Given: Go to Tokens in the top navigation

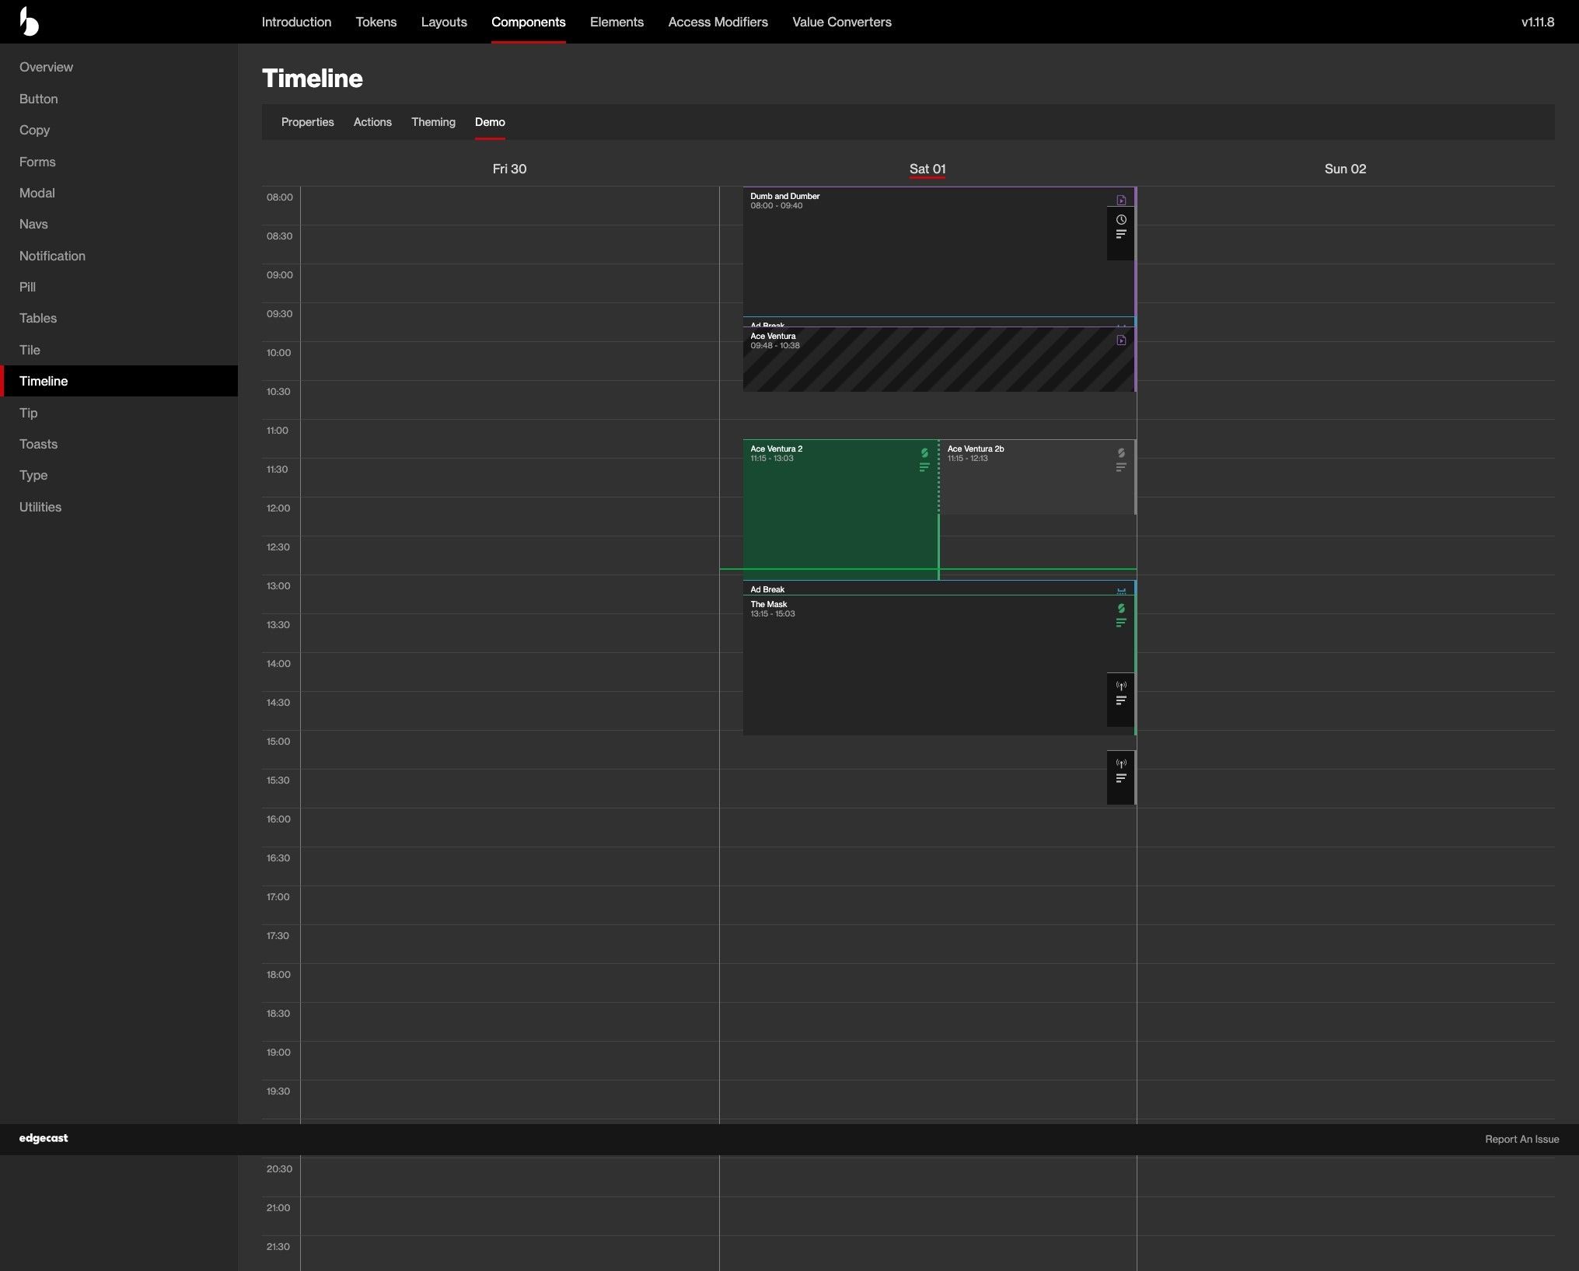Looking at the screenshot, I should (x=376, y=22).
